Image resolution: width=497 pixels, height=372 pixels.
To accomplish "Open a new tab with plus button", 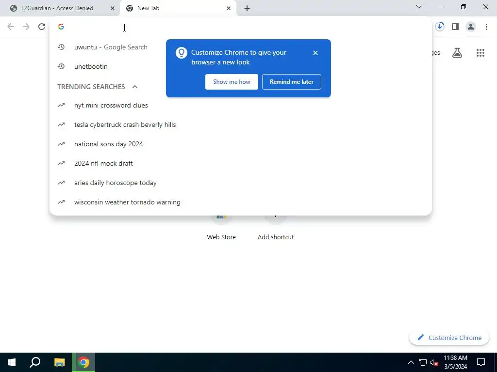I will [247, 8].
